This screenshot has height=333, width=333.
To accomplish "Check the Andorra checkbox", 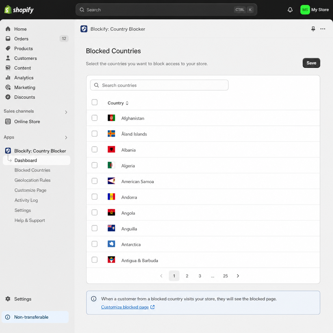I will pos(95,197).
